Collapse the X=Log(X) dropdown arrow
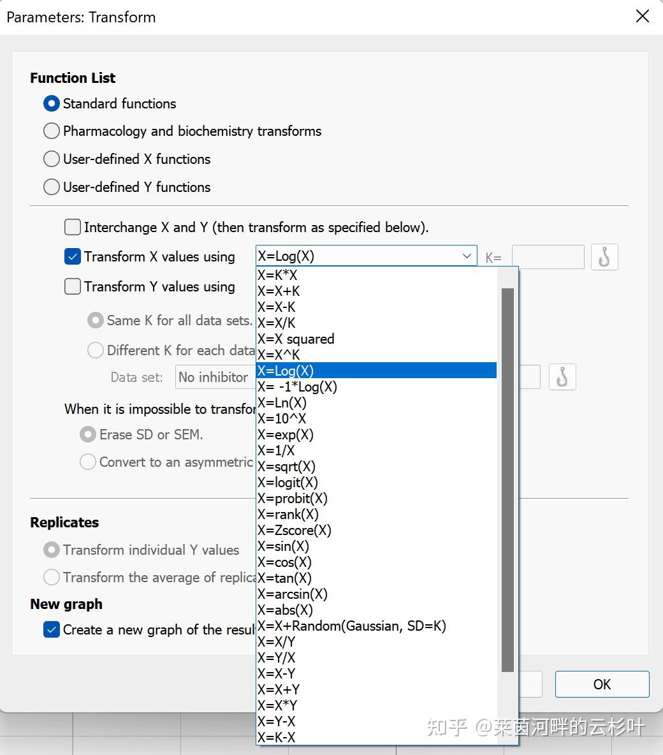This screenshot has width=663, height=755. [x=467, y=256]
